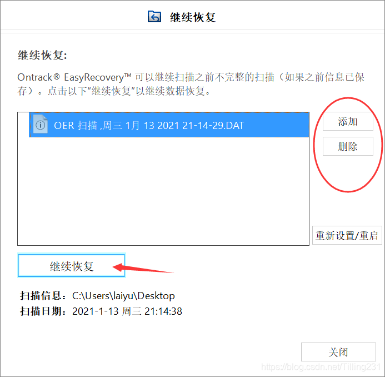Click the 添加 button
Viewport: 385px width, 377px height.
click(348, 121)
